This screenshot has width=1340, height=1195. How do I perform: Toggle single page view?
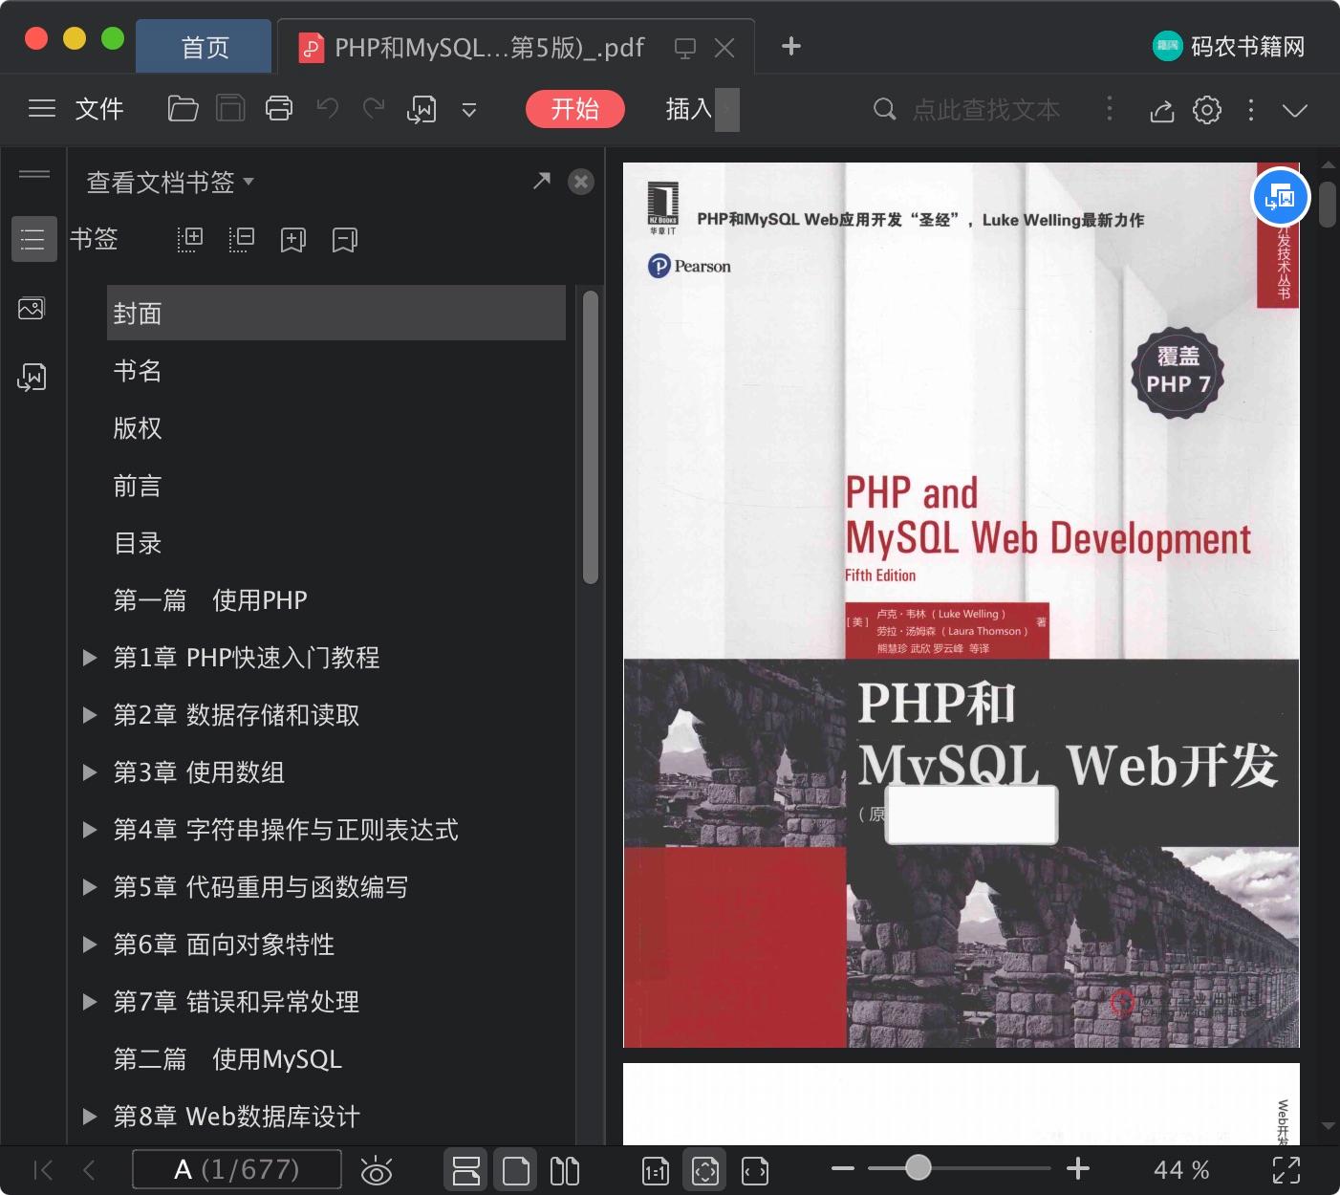point(516,1170)
